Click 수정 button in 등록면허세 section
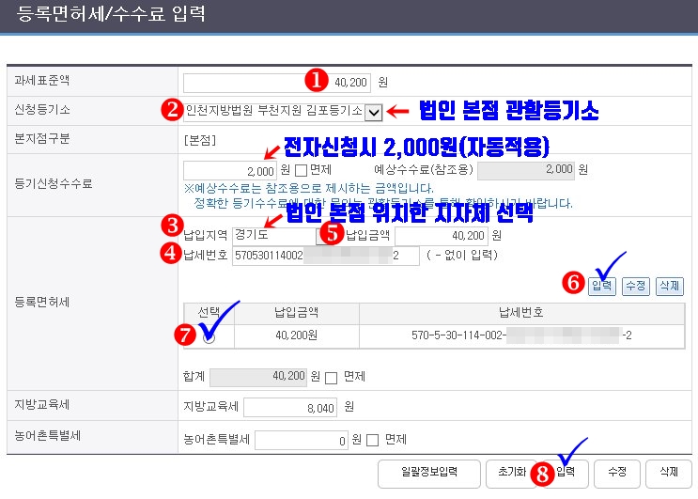Screen dimensions: 698x499 coord(636,286)
